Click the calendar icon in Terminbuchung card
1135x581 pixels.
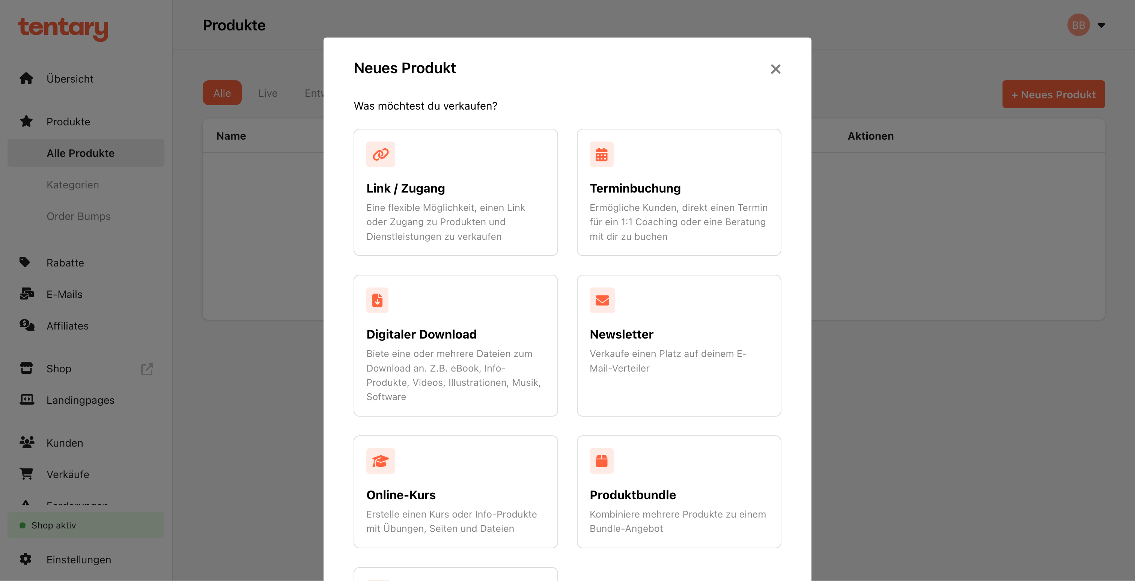click(601, 154)
